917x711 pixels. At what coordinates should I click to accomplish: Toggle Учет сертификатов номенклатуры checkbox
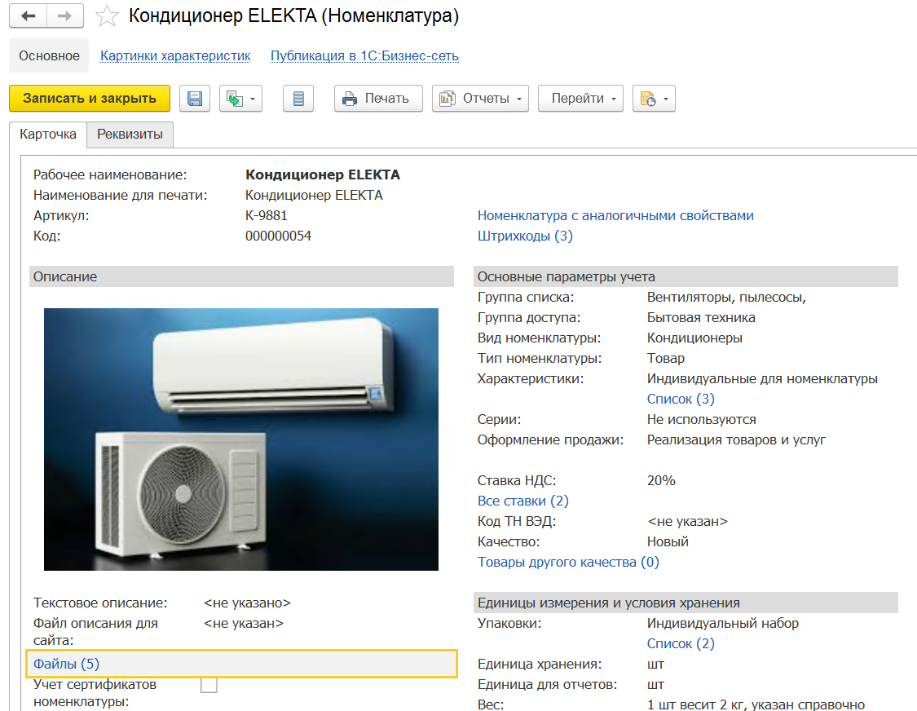(209, 684)
